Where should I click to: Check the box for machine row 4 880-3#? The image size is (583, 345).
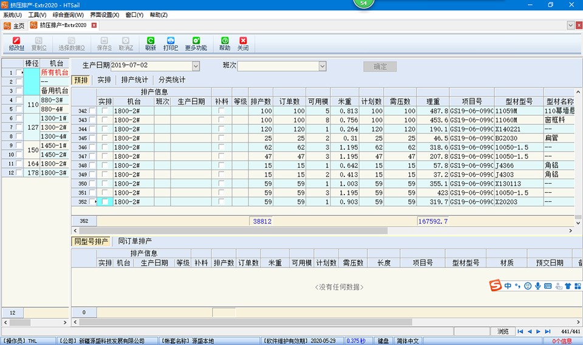[x=19, y=100]
